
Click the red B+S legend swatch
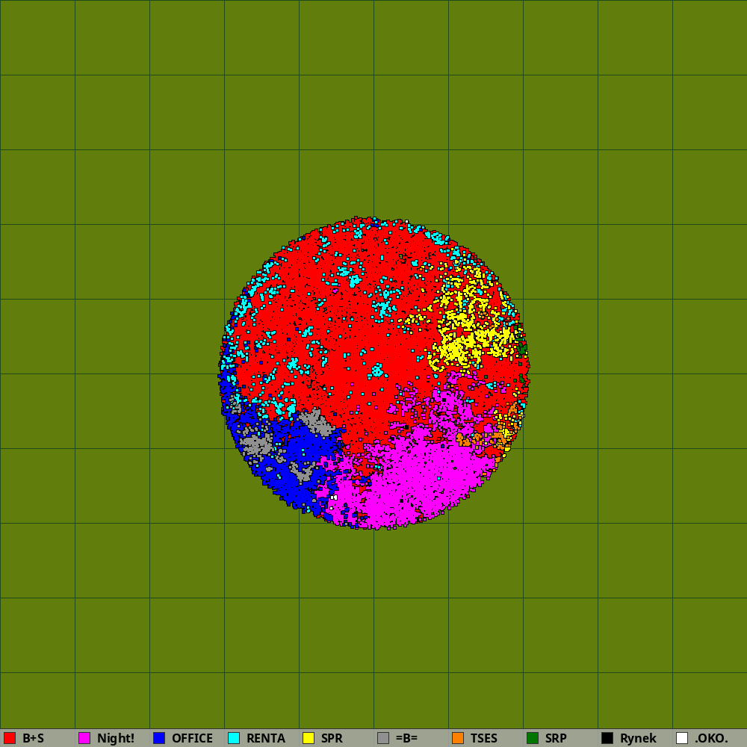(x=10, y=738)
